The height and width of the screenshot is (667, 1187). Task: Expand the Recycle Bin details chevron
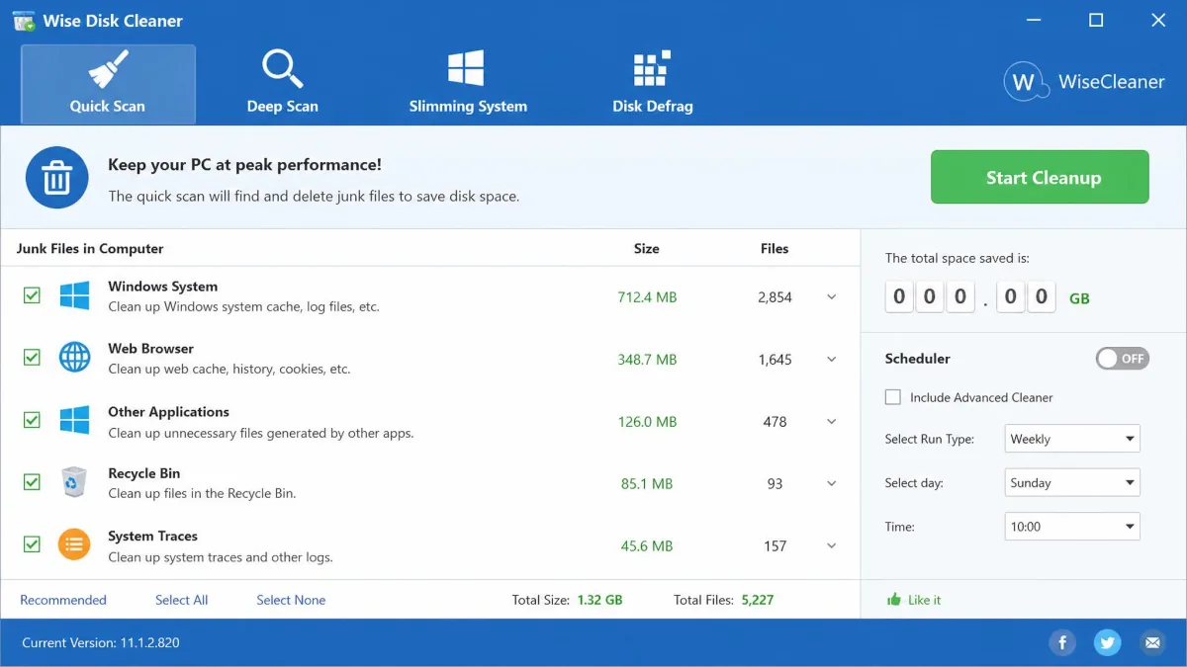coord(831,484)
